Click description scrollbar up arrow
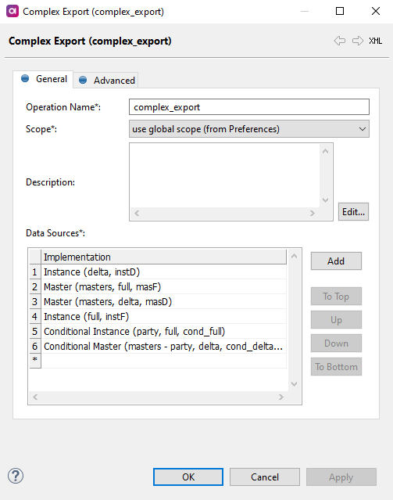 (x=325, y=151)
